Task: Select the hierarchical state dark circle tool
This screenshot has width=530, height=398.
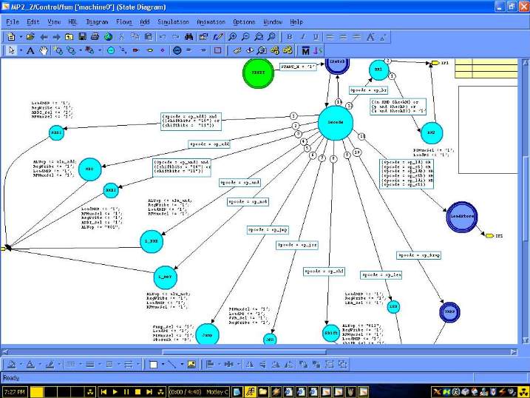Action: click(177, 50)
